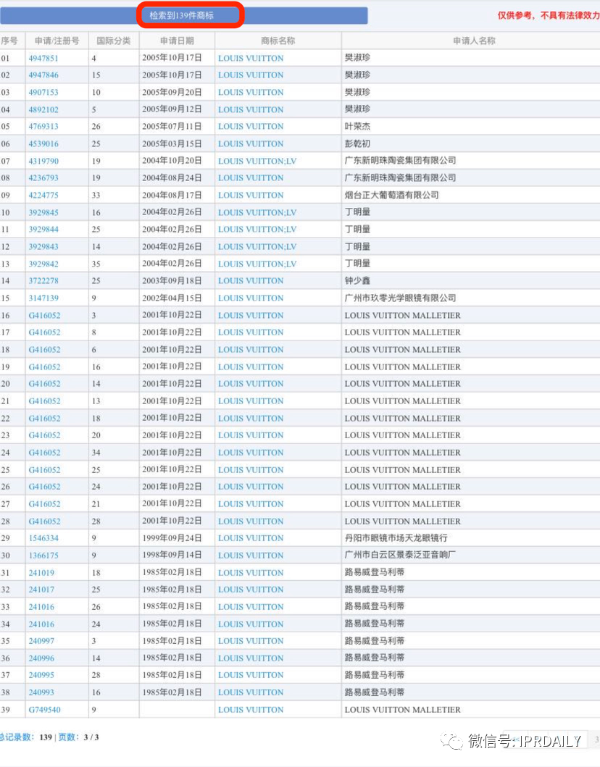Open registration number 241017

point(41,590)
